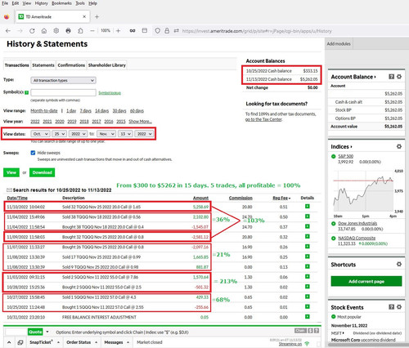Go to browser home icon
The width and height of the screenshot is (409, 348).
tap(44, 31)
